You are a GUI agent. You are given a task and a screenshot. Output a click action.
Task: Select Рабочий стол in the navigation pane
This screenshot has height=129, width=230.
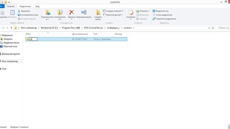point(10,47)
